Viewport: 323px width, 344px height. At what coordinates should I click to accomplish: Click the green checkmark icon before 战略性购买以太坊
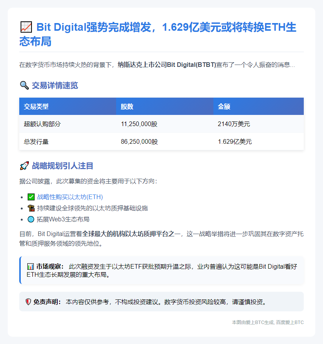point(31,197)
